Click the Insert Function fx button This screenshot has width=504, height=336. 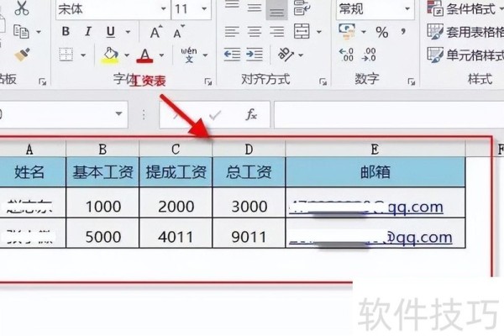point(251,114)
